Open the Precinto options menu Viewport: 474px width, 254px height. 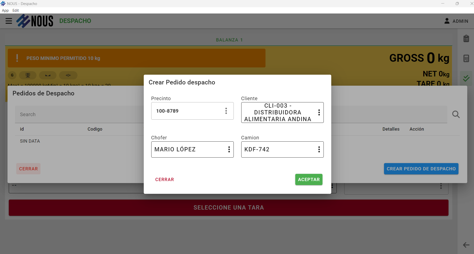coord(226,111)
